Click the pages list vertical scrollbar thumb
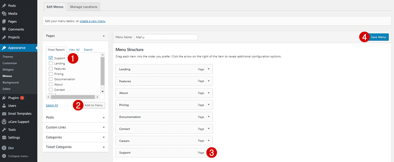 [103, 71]
